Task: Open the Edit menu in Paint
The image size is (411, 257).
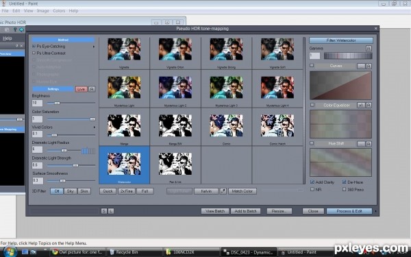Action: click(x=16, y=11)
